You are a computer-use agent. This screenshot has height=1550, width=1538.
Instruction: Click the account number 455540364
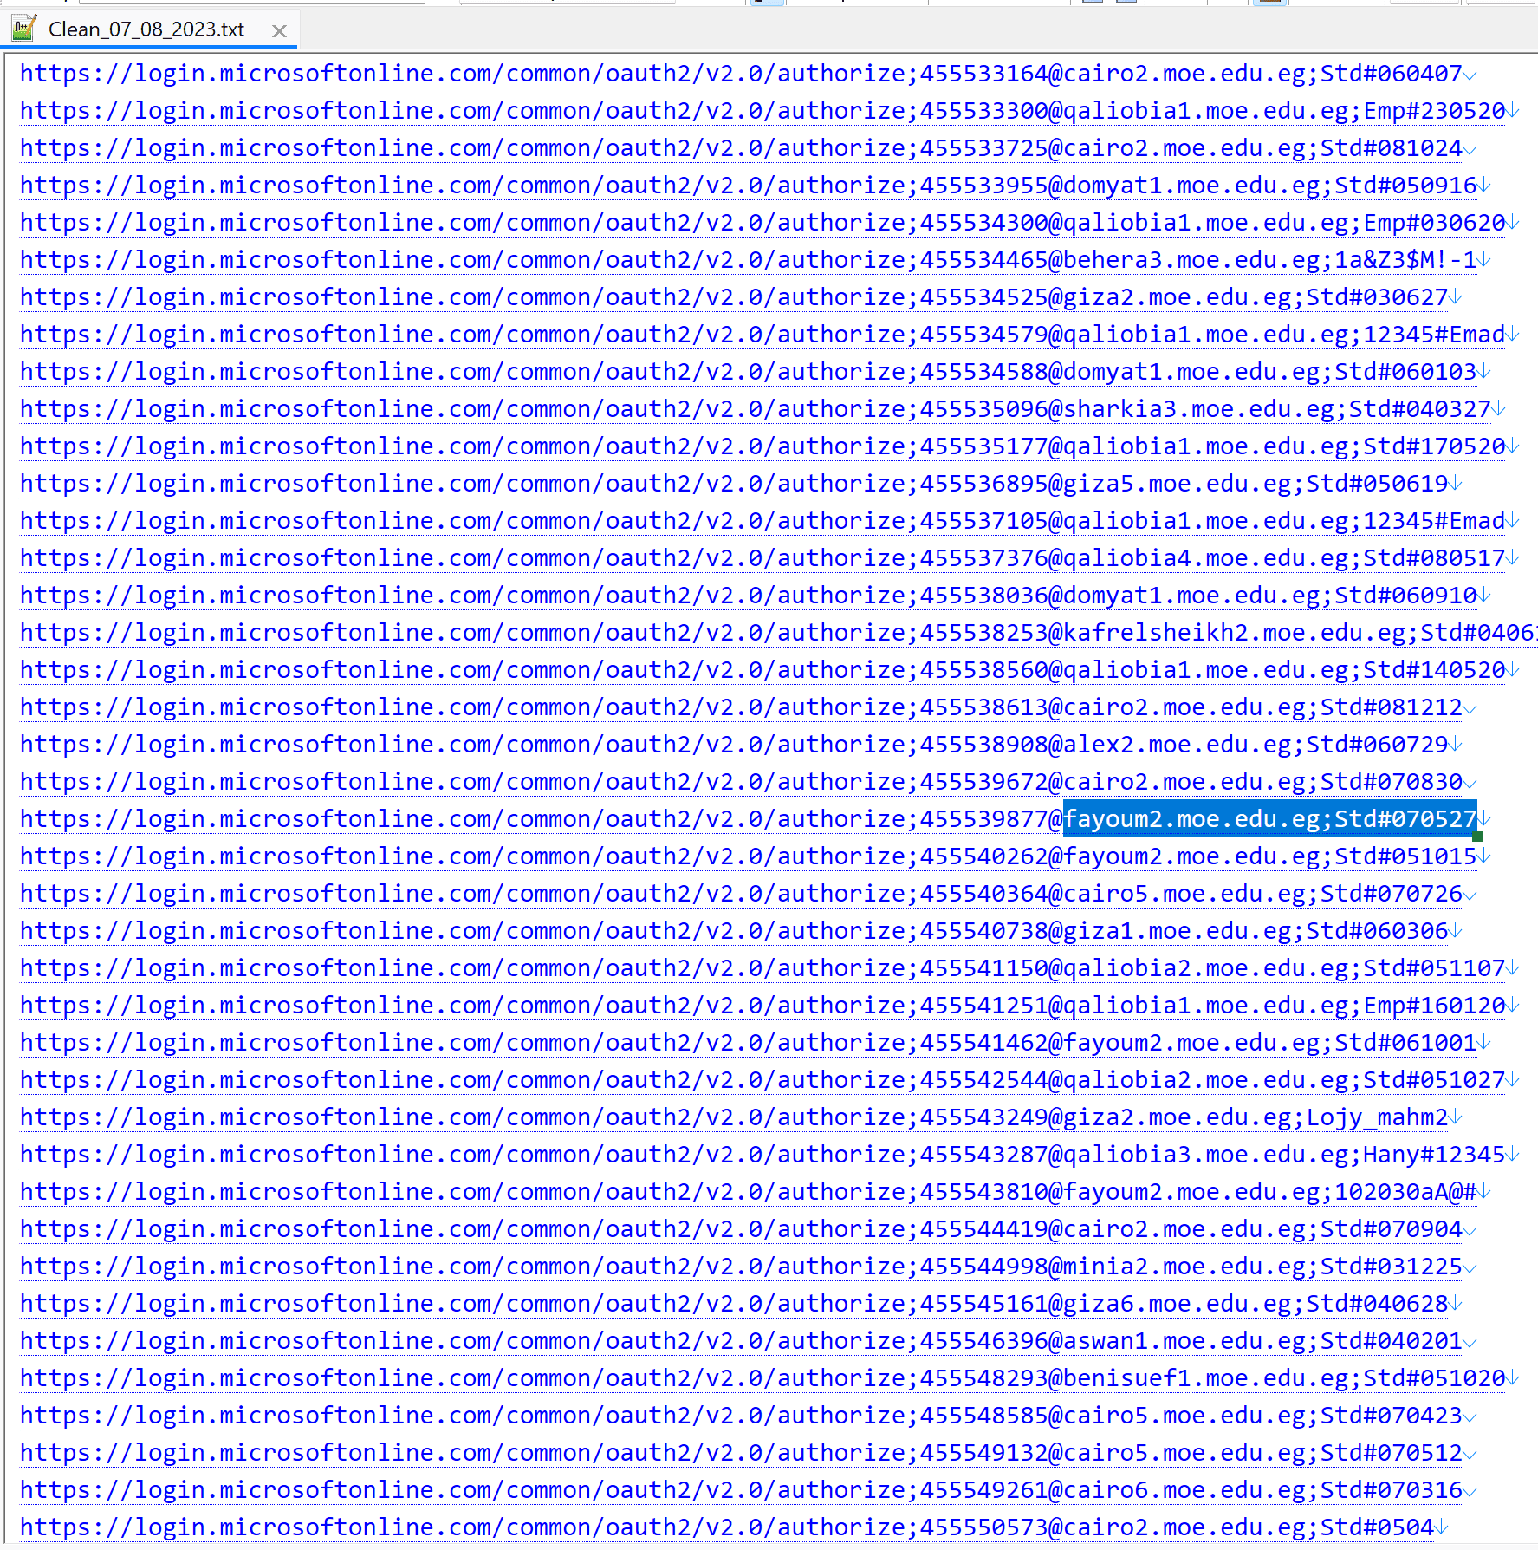(984, 894)
